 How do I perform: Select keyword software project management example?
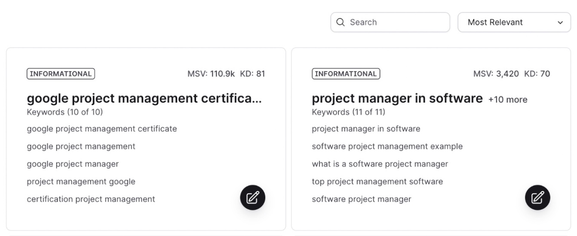(x=387, y=146)
